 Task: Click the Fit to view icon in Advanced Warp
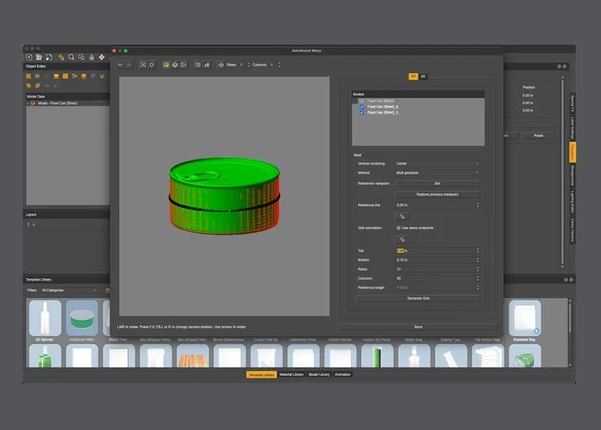point(143,65)
